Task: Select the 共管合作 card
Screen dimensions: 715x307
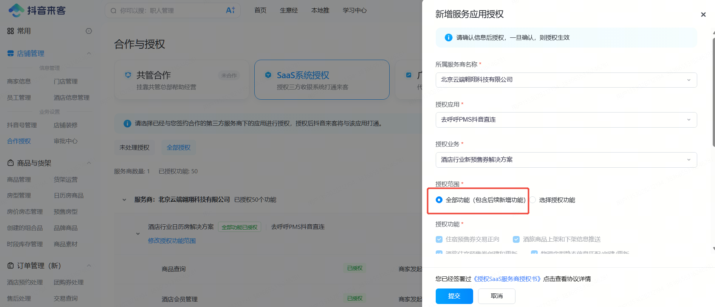Action: [182, 80]
